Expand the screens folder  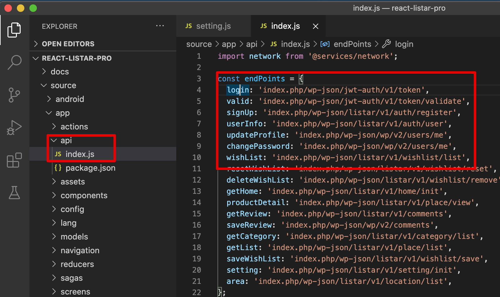[x=103, y=292]
